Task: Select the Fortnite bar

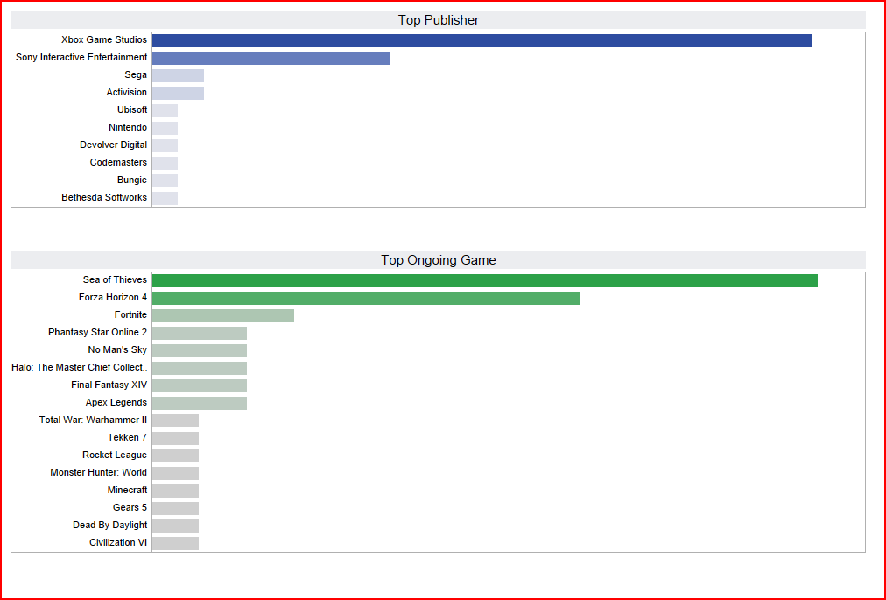Action: 222,315
